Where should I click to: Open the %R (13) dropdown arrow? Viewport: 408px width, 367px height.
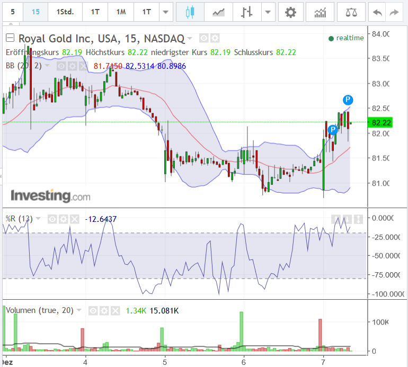38,219
